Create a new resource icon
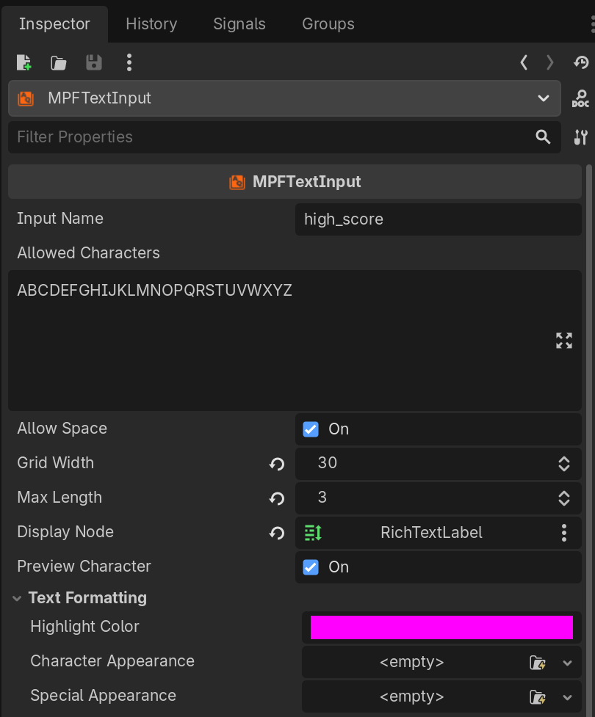 (x=24, y=62)
